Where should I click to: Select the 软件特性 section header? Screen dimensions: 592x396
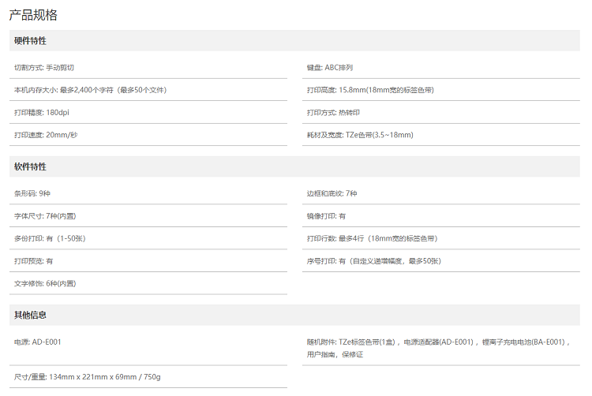[x=294, y=166]
